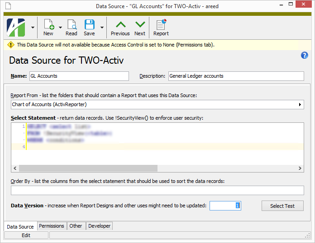Close the Data Source window
Viewport: 315px width, 243px height.
[303, 4]
